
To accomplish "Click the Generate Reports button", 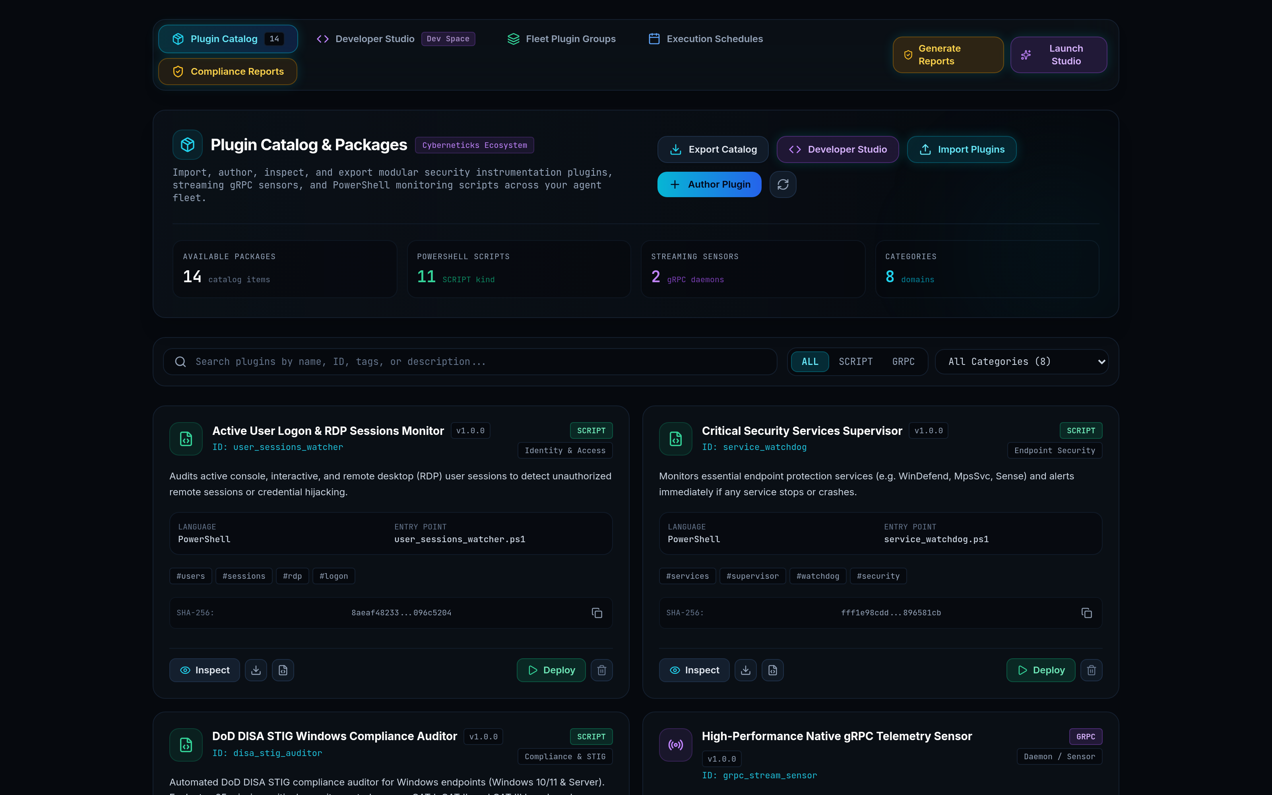I will [x=948, y=55].
